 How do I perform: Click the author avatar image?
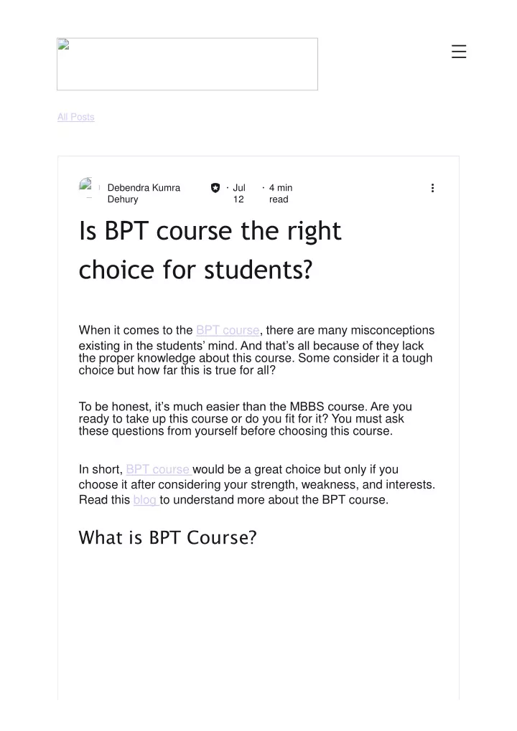point(85,185)
